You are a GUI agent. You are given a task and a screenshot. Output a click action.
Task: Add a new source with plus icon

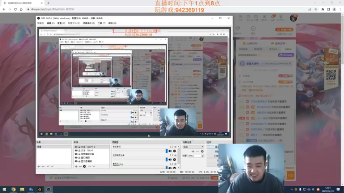(76, 166)
